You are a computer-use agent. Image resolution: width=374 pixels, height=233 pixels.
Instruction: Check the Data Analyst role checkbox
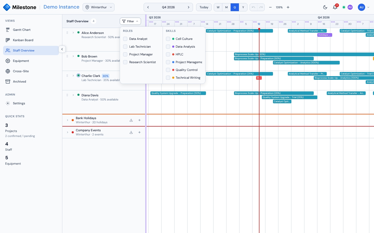pyautogui.click(x=125, y=39)
